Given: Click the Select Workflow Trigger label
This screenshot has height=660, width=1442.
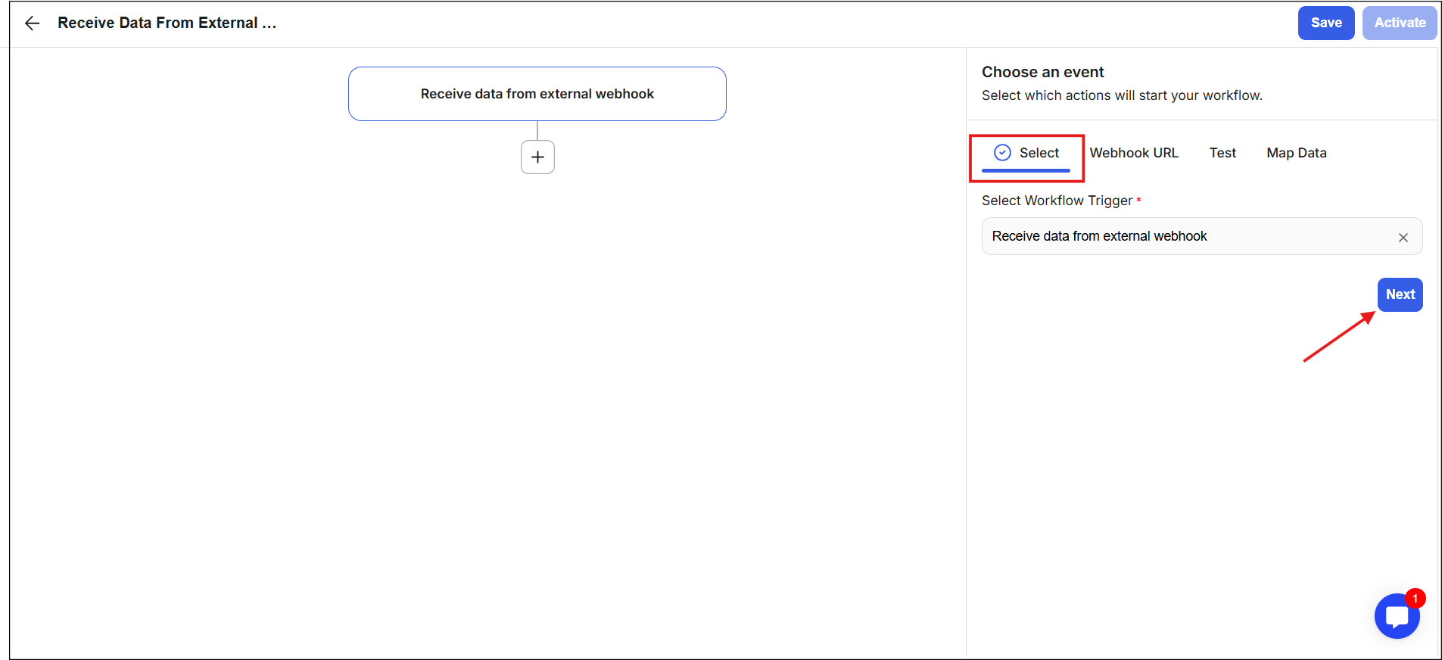Looking at the screenshot, I should click(1057, 201).
